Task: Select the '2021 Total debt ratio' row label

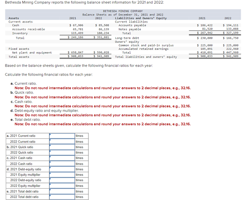Action: point(24,191)
